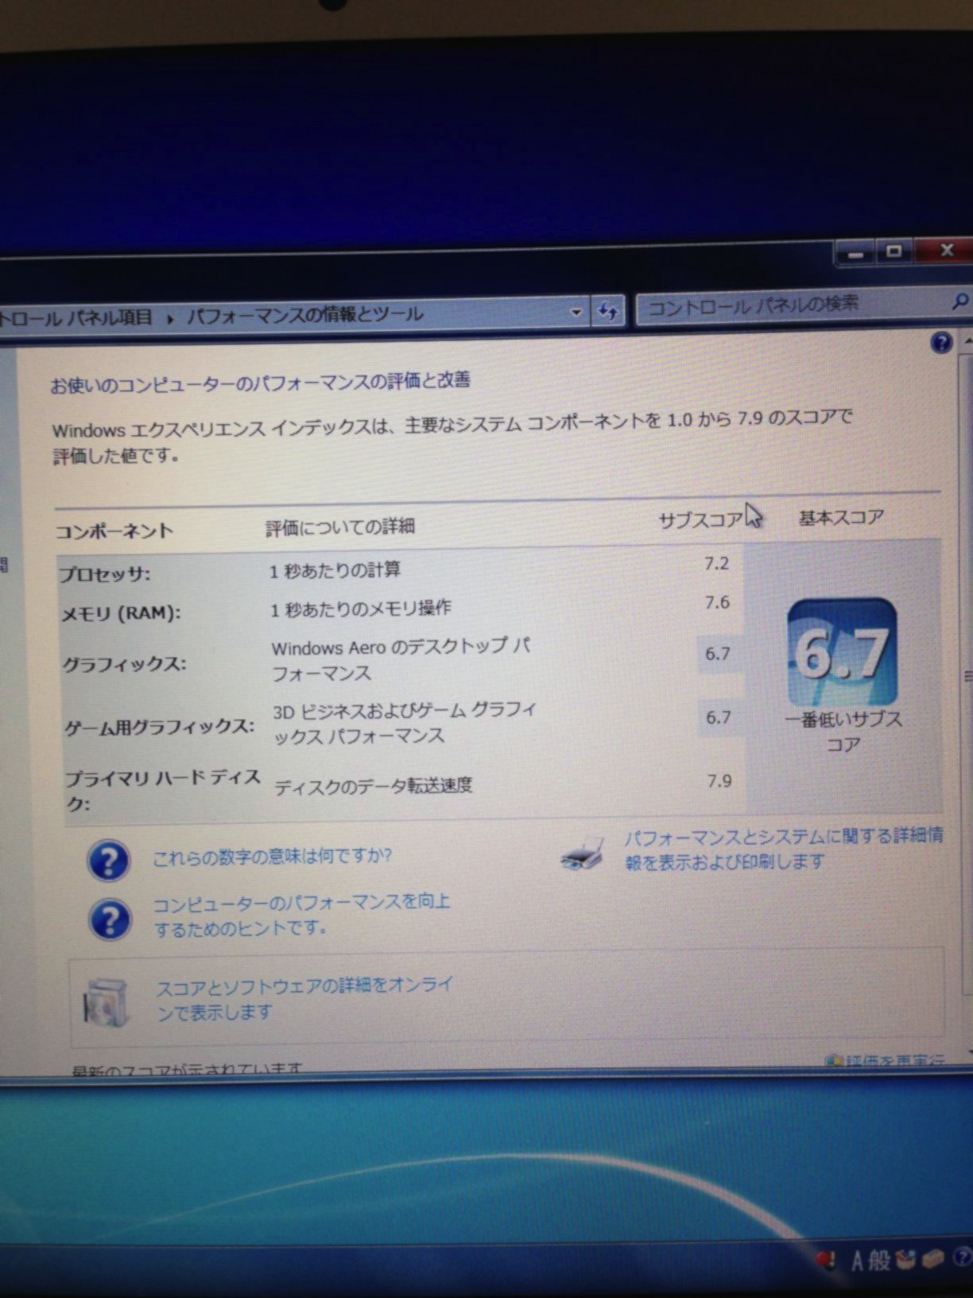This screenshot has width=973, height=1298.
Task: Select the パフォーマンスの情報とツール breadcrumb
Action: 305,315
